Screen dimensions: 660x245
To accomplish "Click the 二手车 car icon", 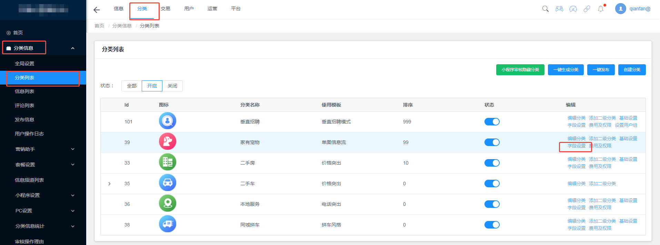I will pyautogui.click(x=168, y=183).
